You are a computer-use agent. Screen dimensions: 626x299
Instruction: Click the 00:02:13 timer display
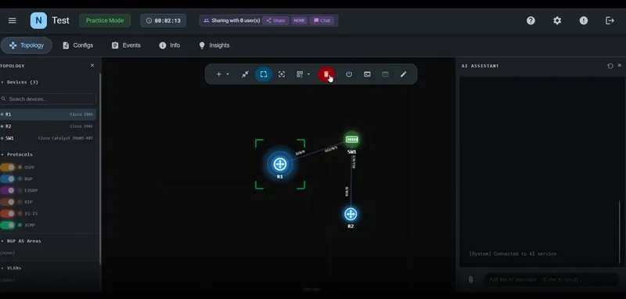pyautogui.click(x=163, y=20)
